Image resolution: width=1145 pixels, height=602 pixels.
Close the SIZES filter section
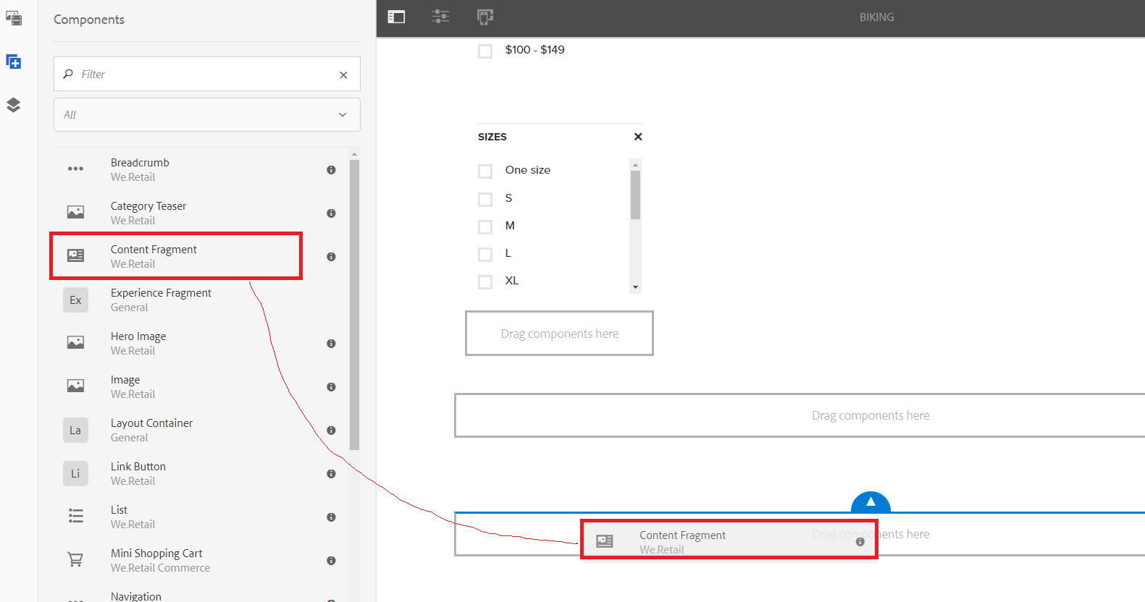pos(638,137)
